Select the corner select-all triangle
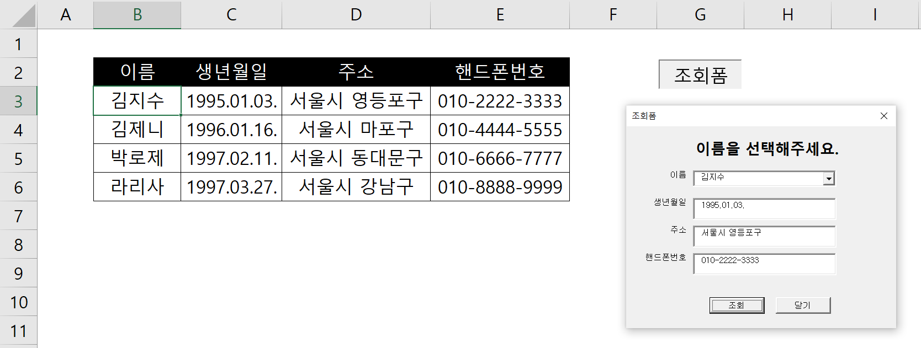 click(x=23, y=15)
